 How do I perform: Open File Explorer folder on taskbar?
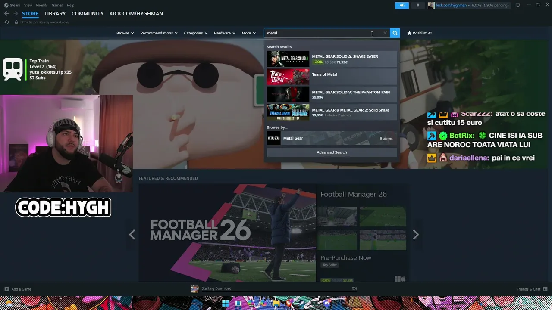pyautogui.click(x=276, y=304)
